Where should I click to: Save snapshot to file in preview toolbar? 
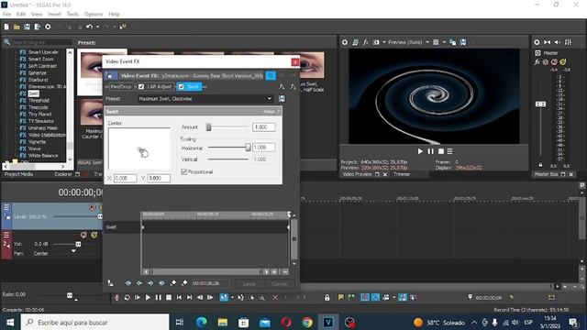tap(463, 42)
